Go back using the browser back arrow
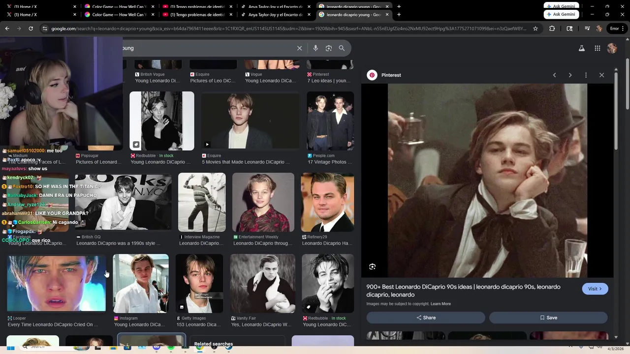 pyautogui.click(x=7, y=29)
